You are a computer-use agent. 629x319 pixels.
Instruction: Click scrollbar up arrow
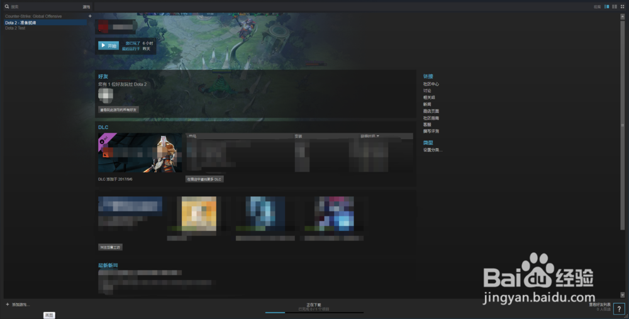click(623, 17)
